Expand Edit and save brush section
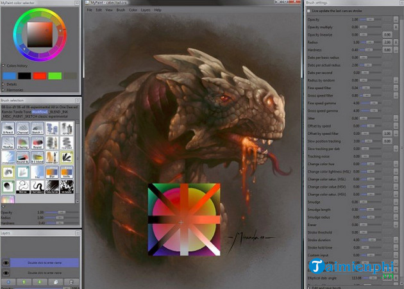 (x=308, y=287)
